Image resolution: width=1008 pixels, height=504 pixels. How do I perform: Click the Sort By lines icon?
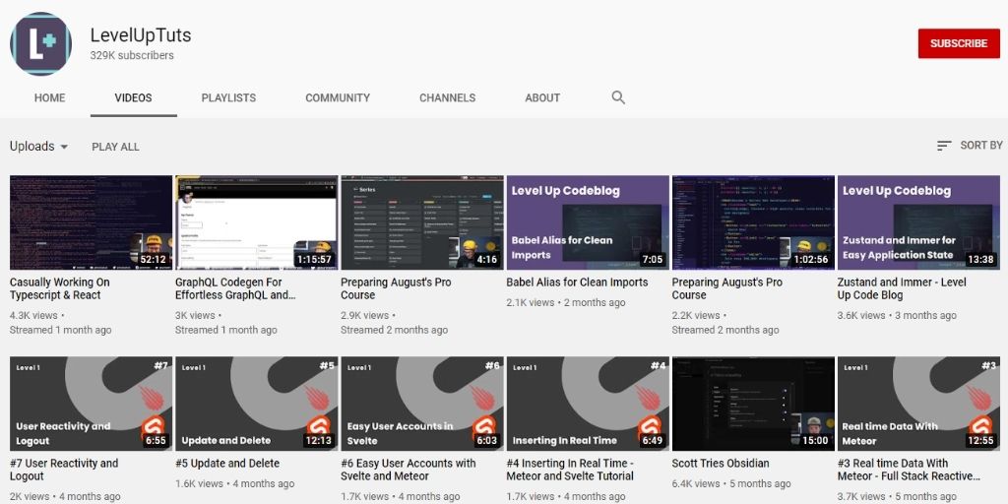[944, 146]
